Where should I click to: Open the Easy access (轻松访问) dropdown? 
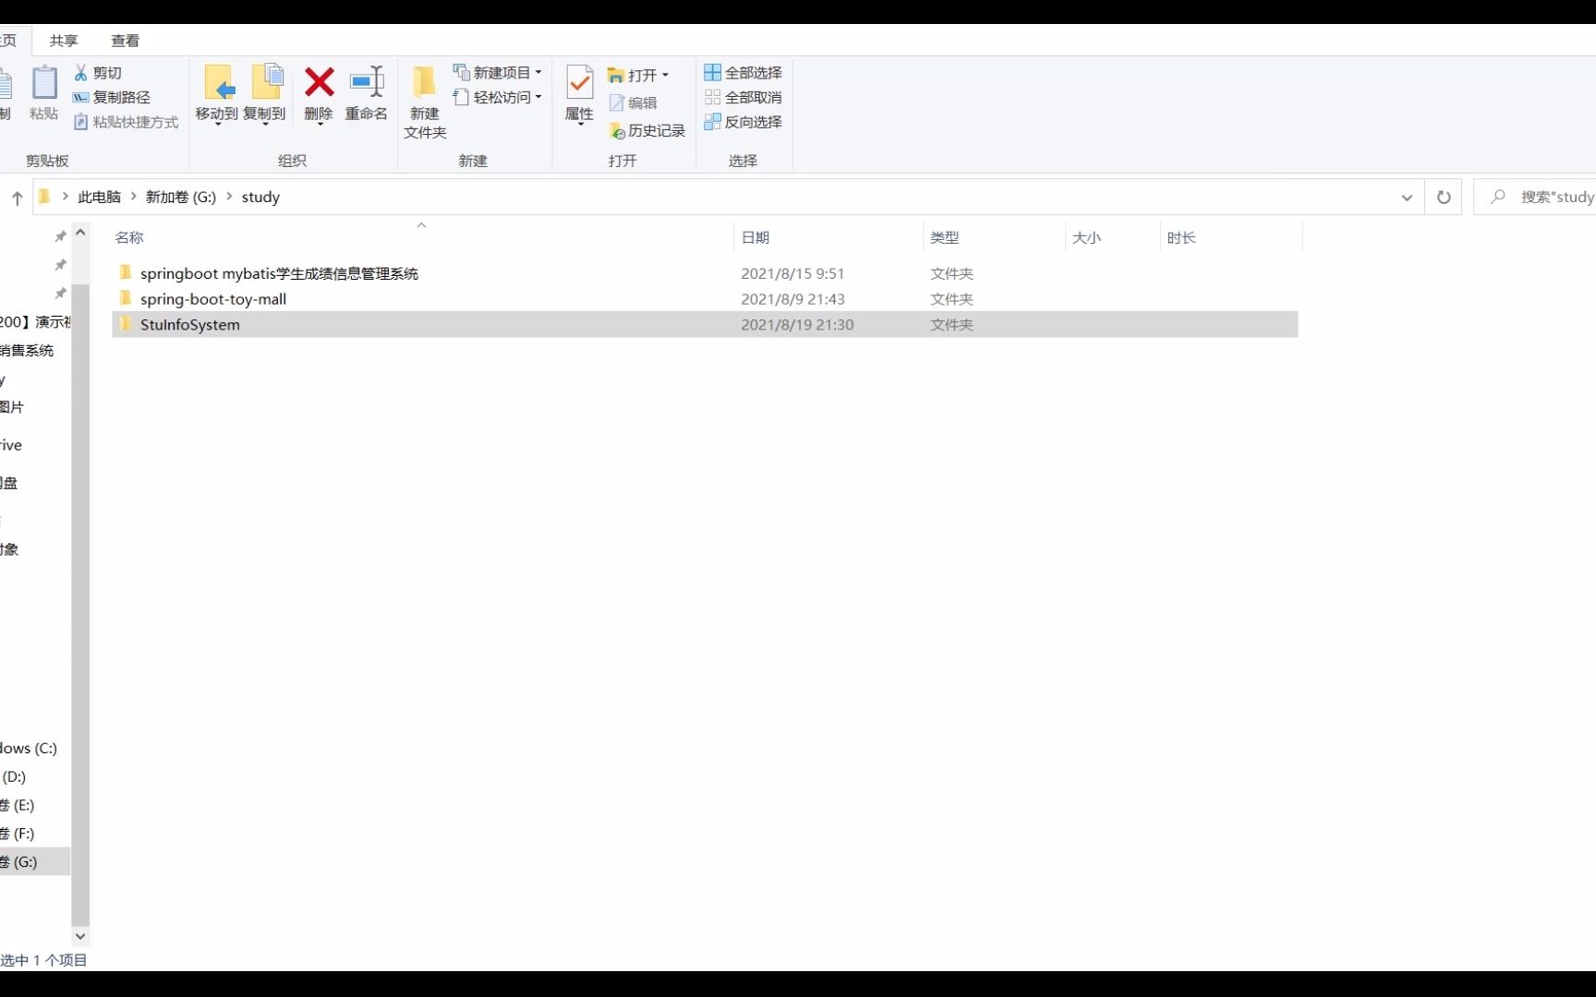(x=539, y=97)
